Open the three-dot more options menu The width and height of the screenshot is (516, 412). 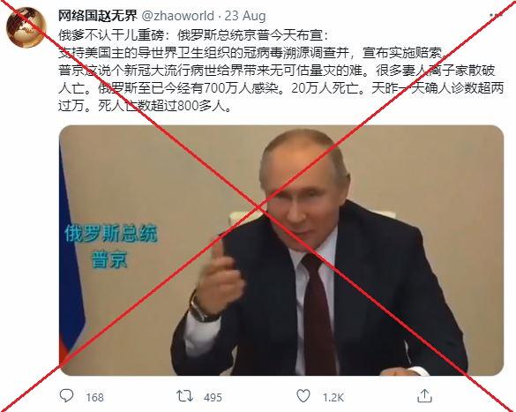click(x=497, y=16)
